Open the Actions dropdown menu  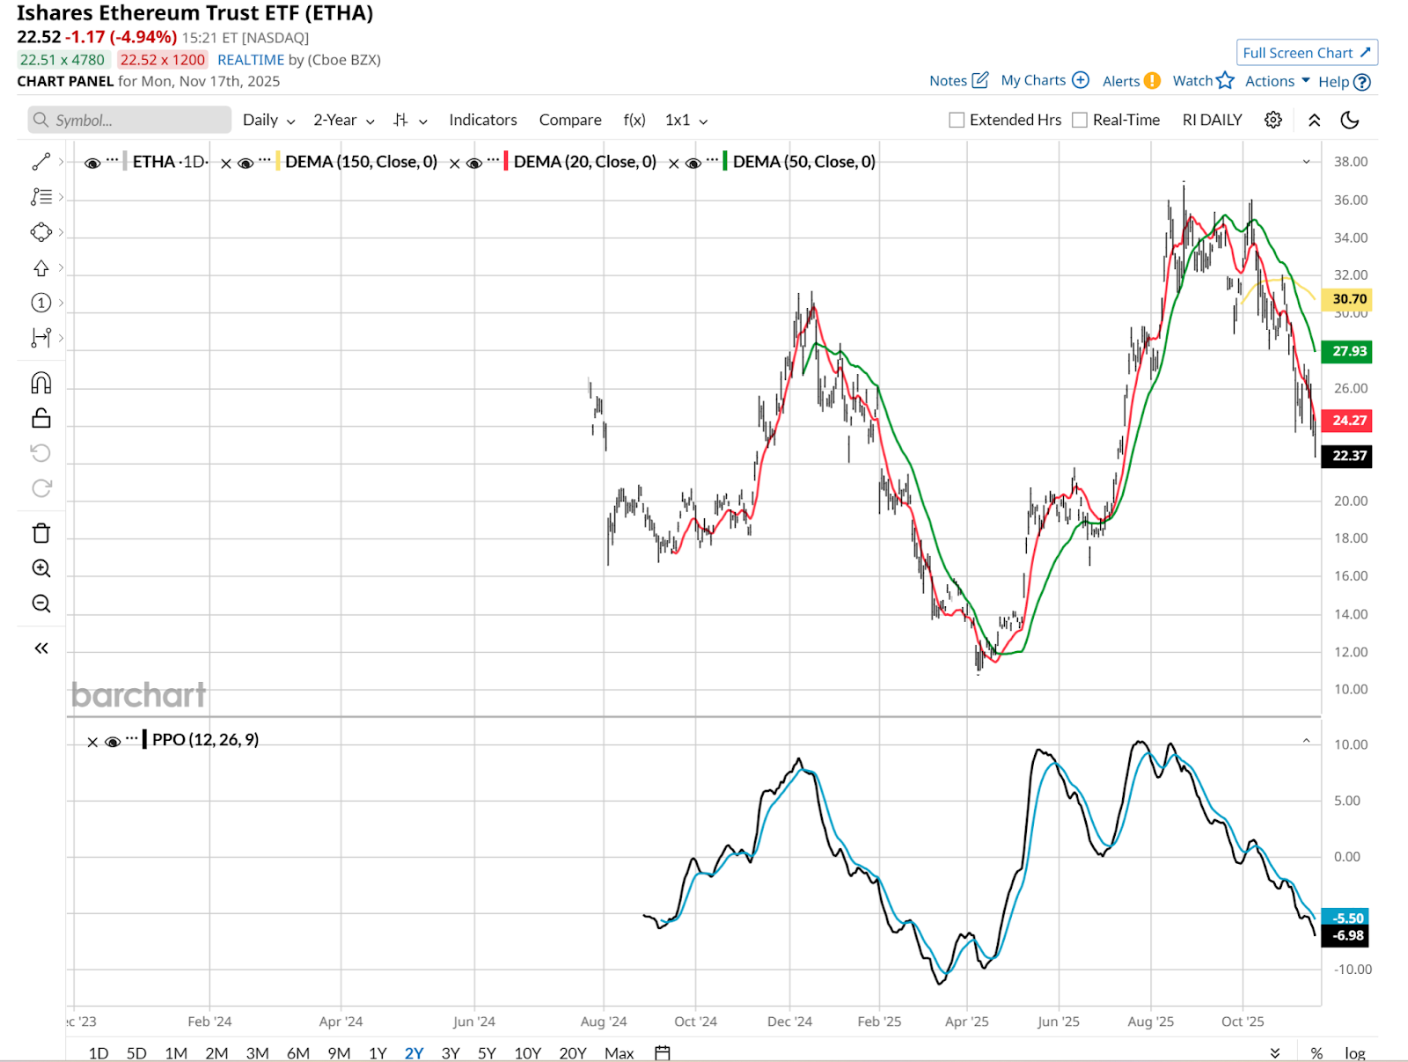(x=1277, y=81)
